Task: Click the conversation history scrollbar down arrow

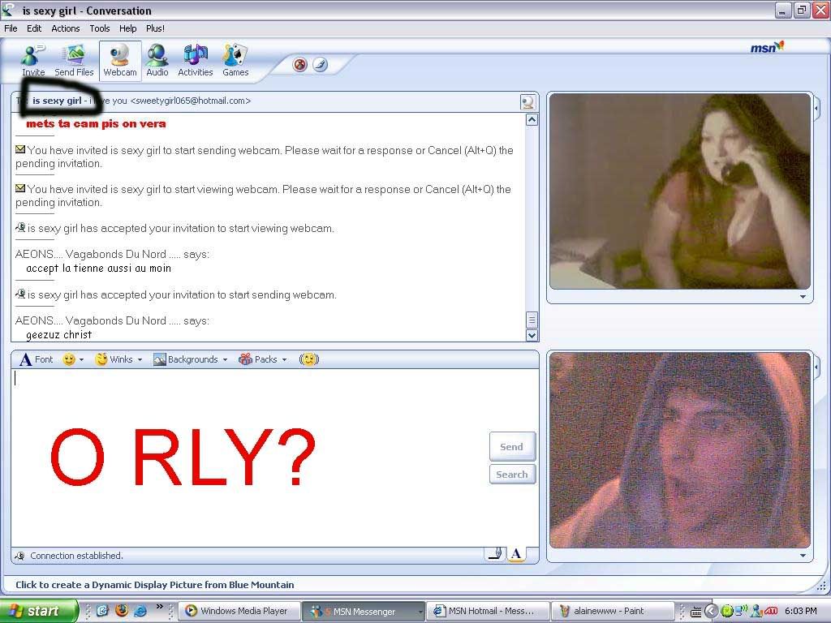Action: point(532,335)
